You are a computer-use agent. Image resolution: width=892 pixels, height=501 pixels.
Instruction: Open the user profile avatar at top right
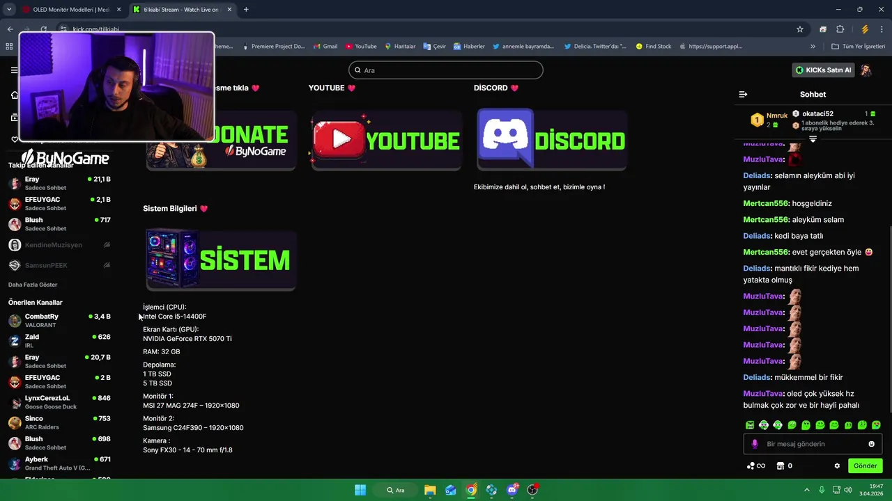point(866,70)
